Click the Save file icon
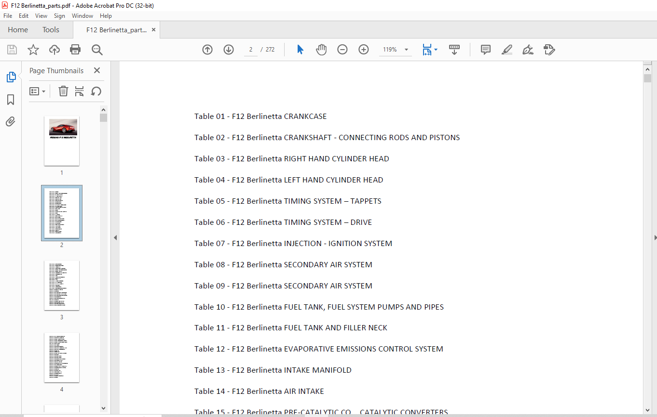657x417 pixels. (x=12, y=50)
